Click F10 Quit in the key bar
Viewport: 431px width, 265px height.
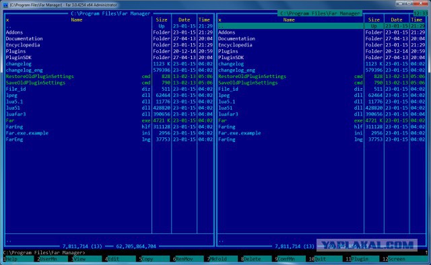click(x=325, y=259)
